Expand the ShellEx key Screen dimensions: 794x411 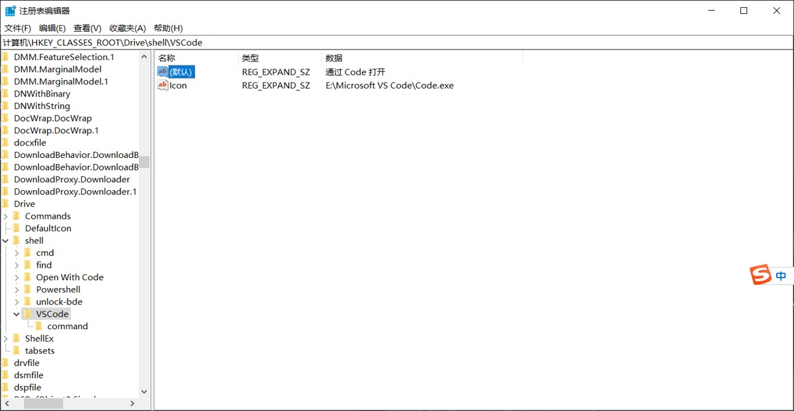[x=6, y=338]
